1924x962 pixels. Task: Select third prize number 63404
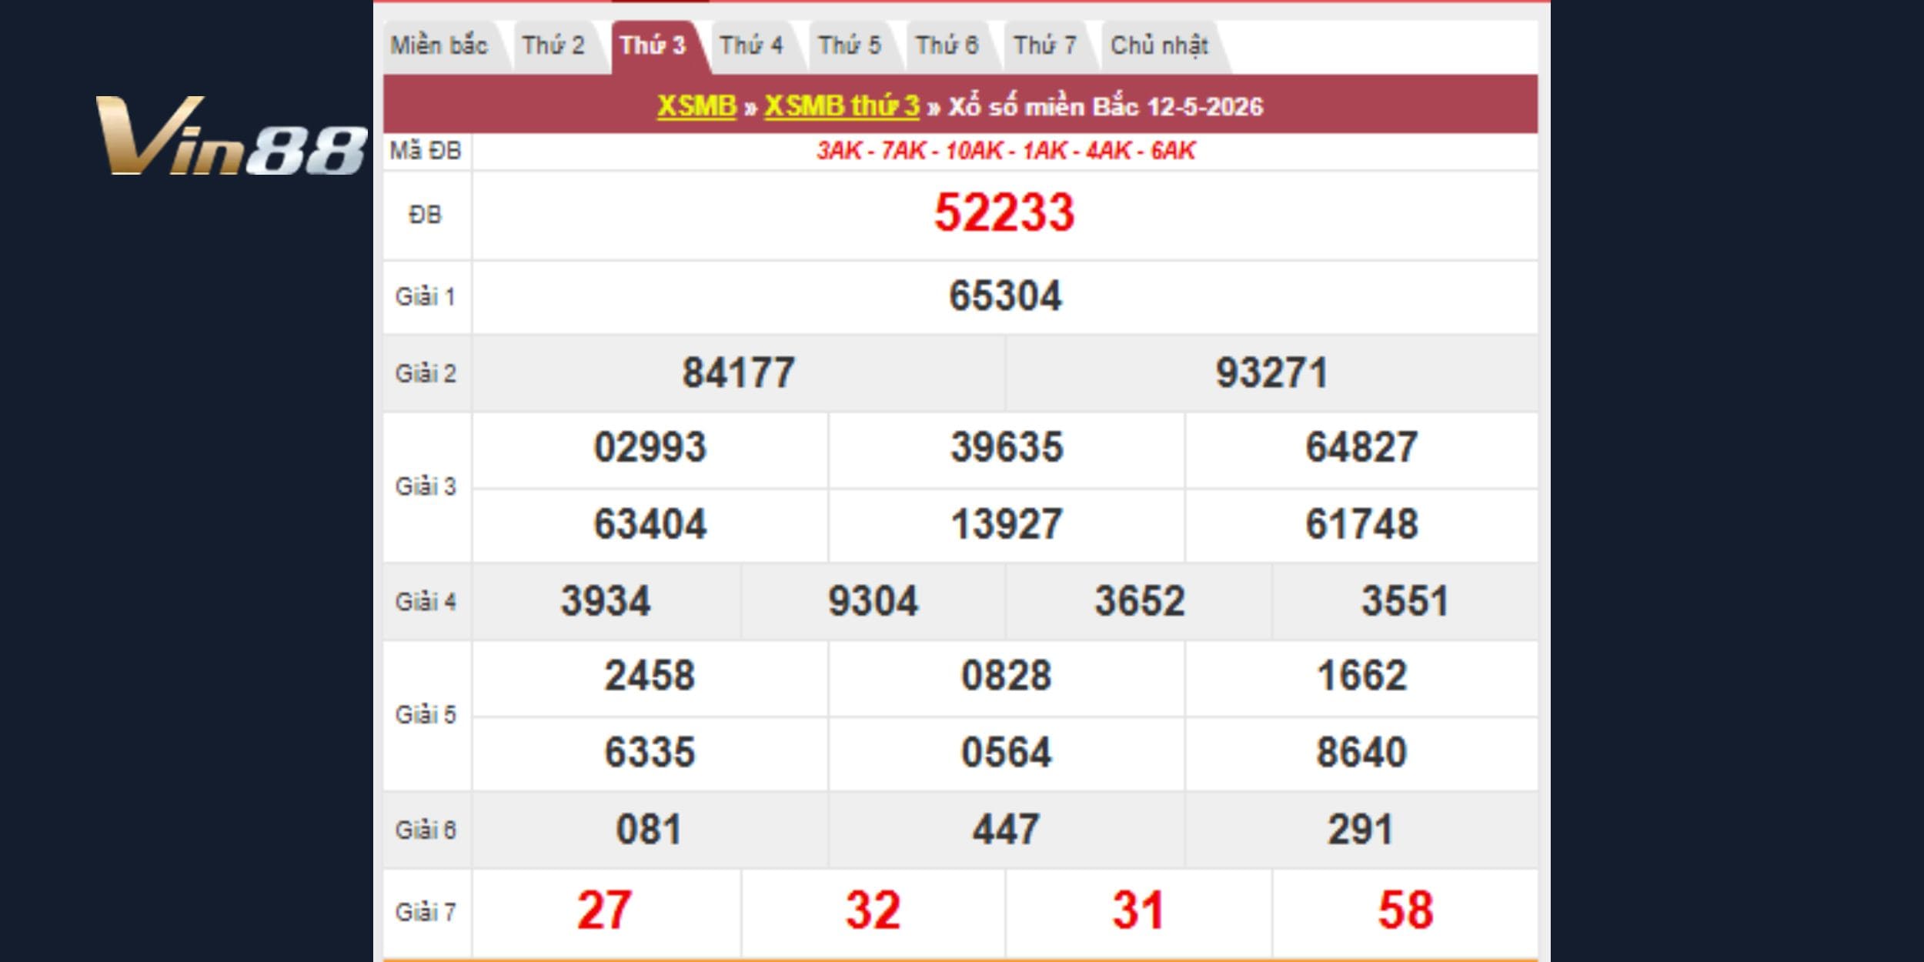coord(650,525)
